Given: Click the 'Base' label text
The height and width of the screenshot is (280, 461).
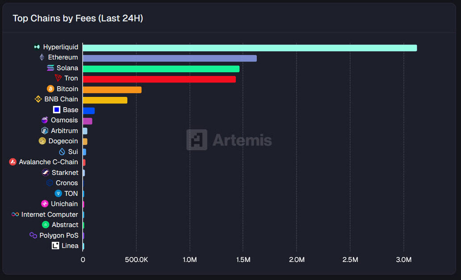Looking at the screenshot, I should [71, 109].
